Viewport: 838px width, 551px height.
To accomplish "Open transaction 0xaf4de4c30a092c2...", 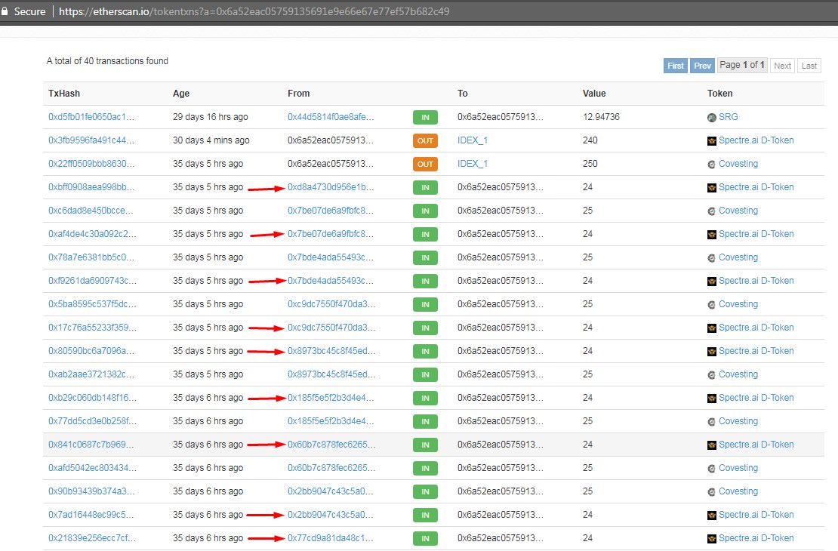I will [x=92, y=234].
